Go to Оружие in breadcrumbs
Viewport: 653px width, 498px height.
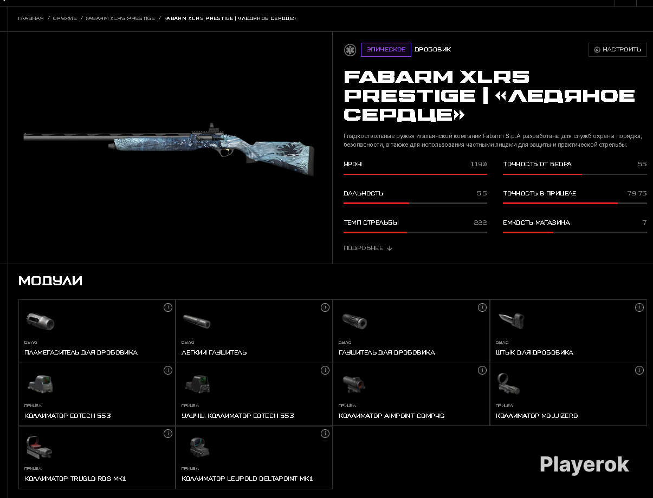(x=64, y=18)
